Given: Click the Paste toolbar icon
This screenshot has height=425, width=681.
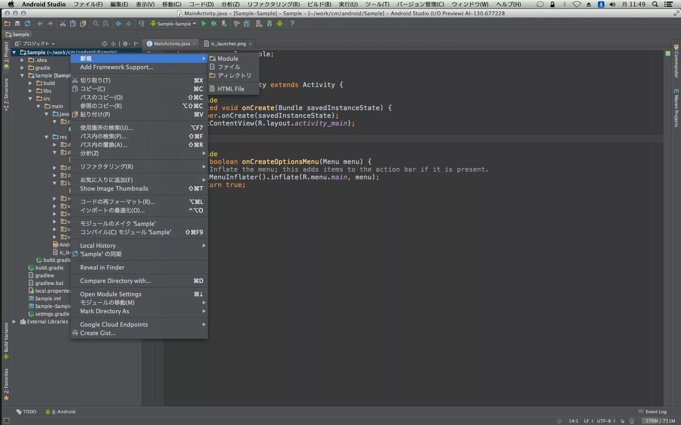Looking at the screenshot, I should pos(83,24).
